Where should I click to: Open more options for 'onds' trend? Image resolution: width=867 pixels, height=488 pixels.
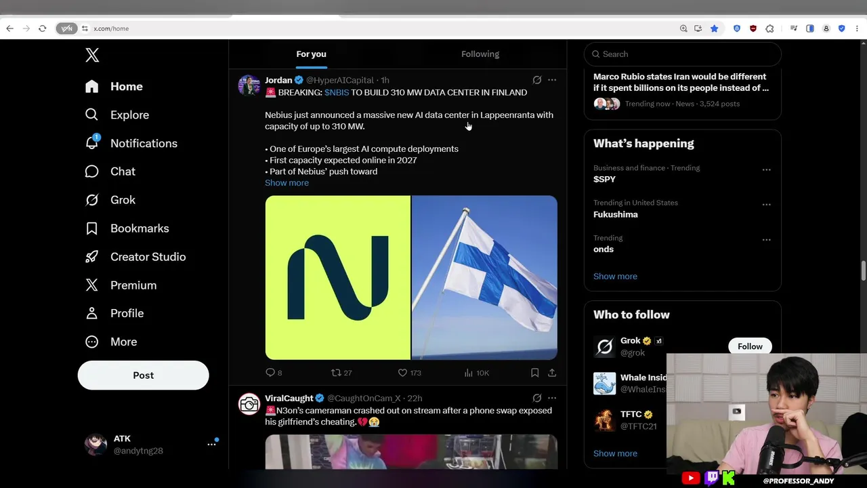pyautogui.click(x=766, y=240)
